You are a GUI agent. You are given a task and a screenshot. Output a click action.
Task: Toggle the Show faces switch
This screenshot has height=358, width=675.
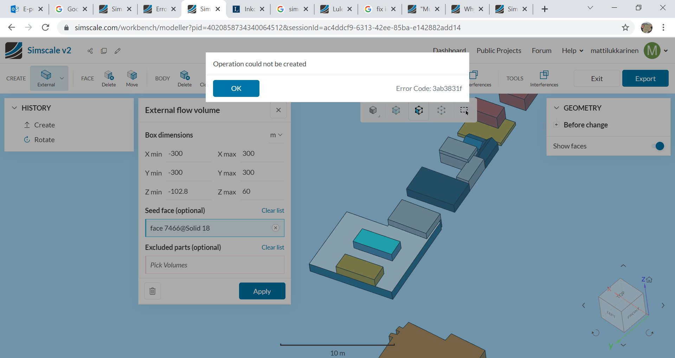(x=658, y=146)
